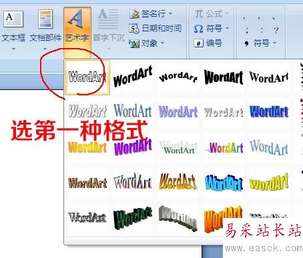This screenshot has width=303, height=258.
Task: Insert the question mark symbol
Action: [276, 30]
